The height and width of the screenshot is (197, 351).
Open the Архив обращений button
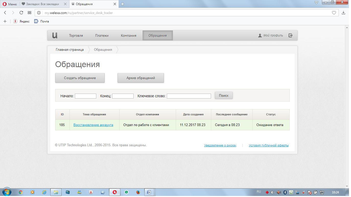coord(141,78)
